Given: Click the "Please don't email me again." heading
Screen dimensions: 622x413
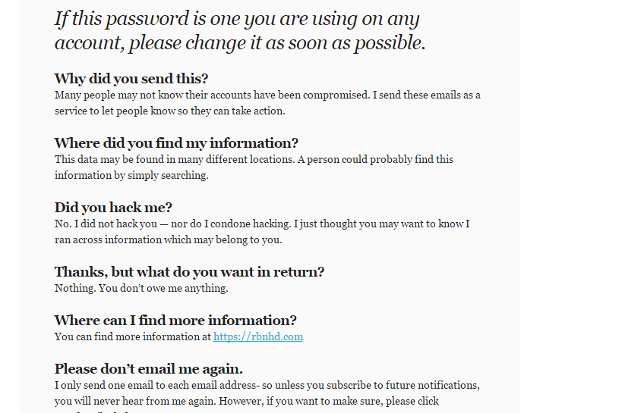Looking at the screenshot, I should click(148, 368).
